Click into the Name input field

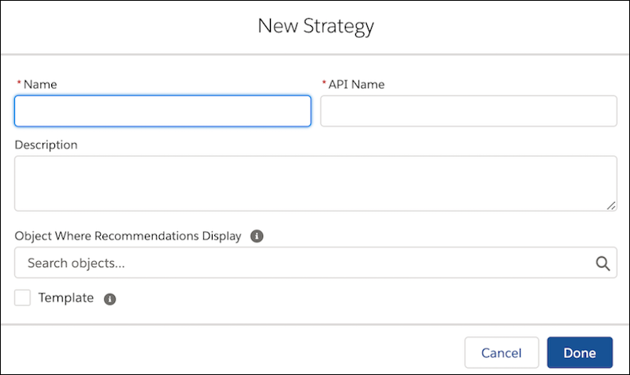pos(163,111)
